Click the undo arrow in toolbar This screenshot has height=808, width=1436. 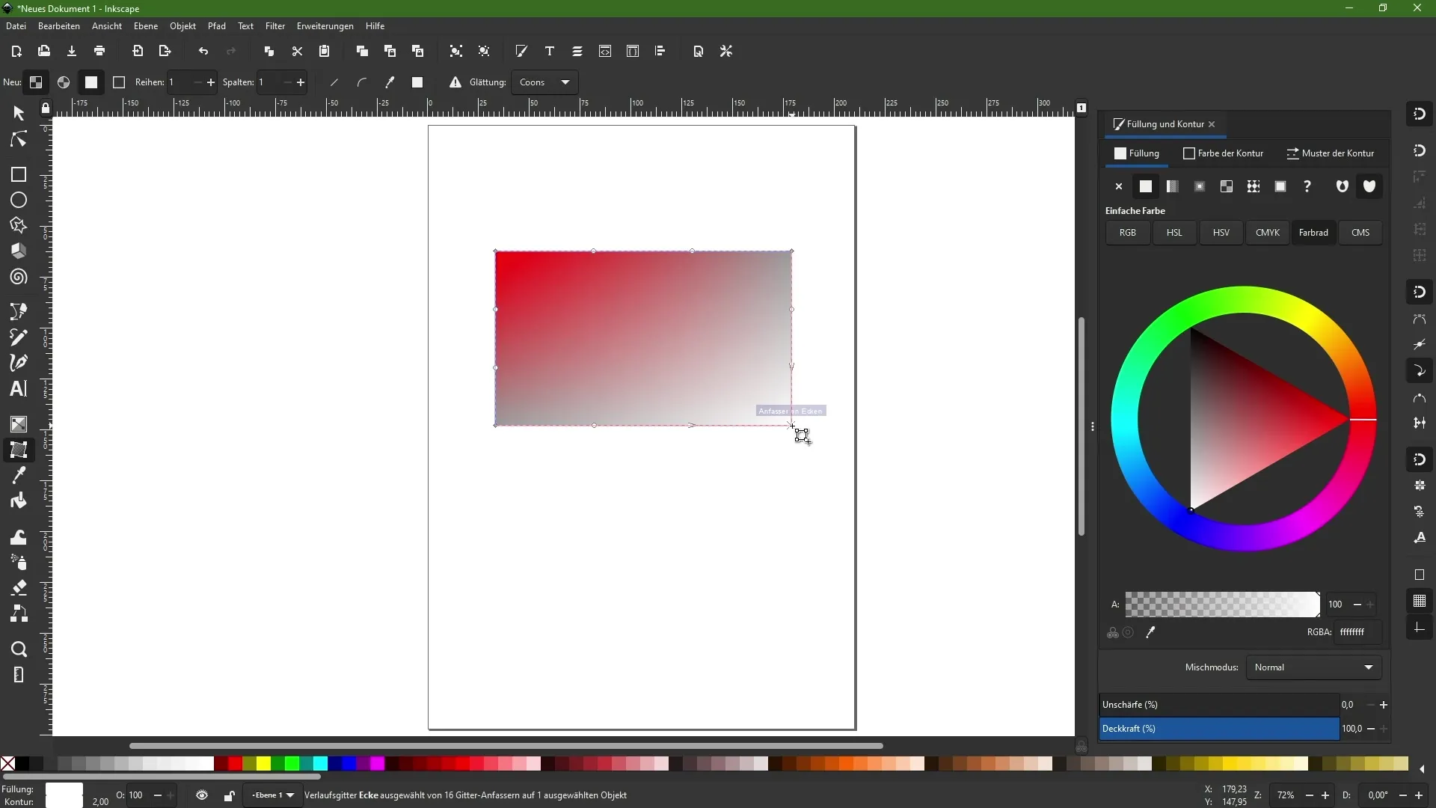[203, 52]
